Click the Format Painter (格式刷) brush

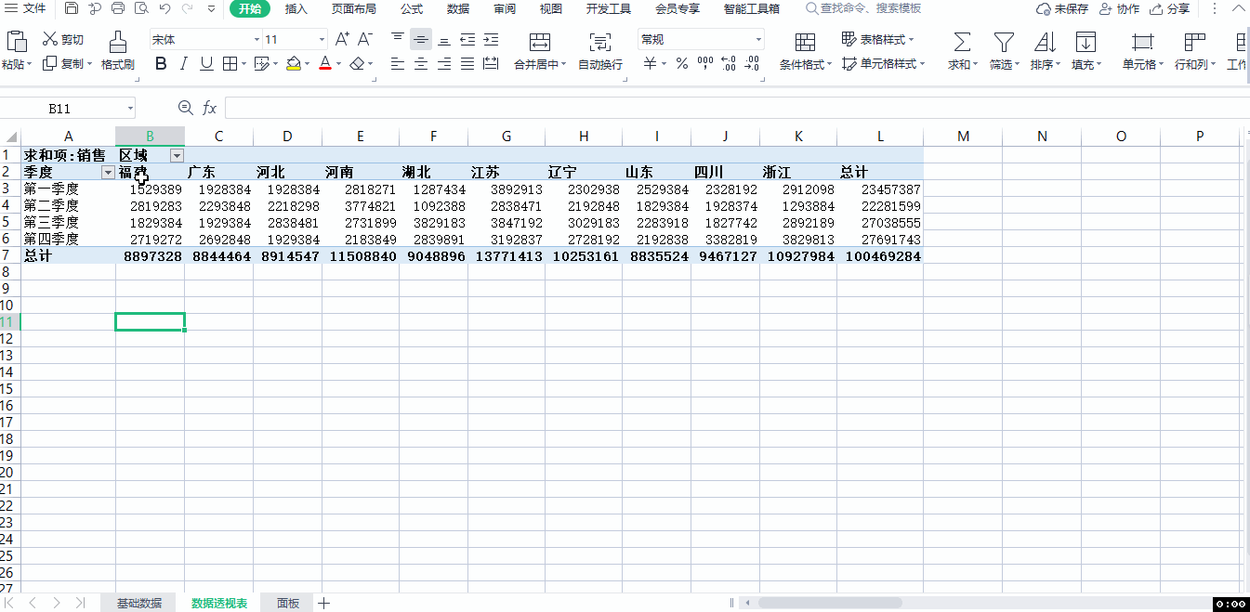(118, 50)
